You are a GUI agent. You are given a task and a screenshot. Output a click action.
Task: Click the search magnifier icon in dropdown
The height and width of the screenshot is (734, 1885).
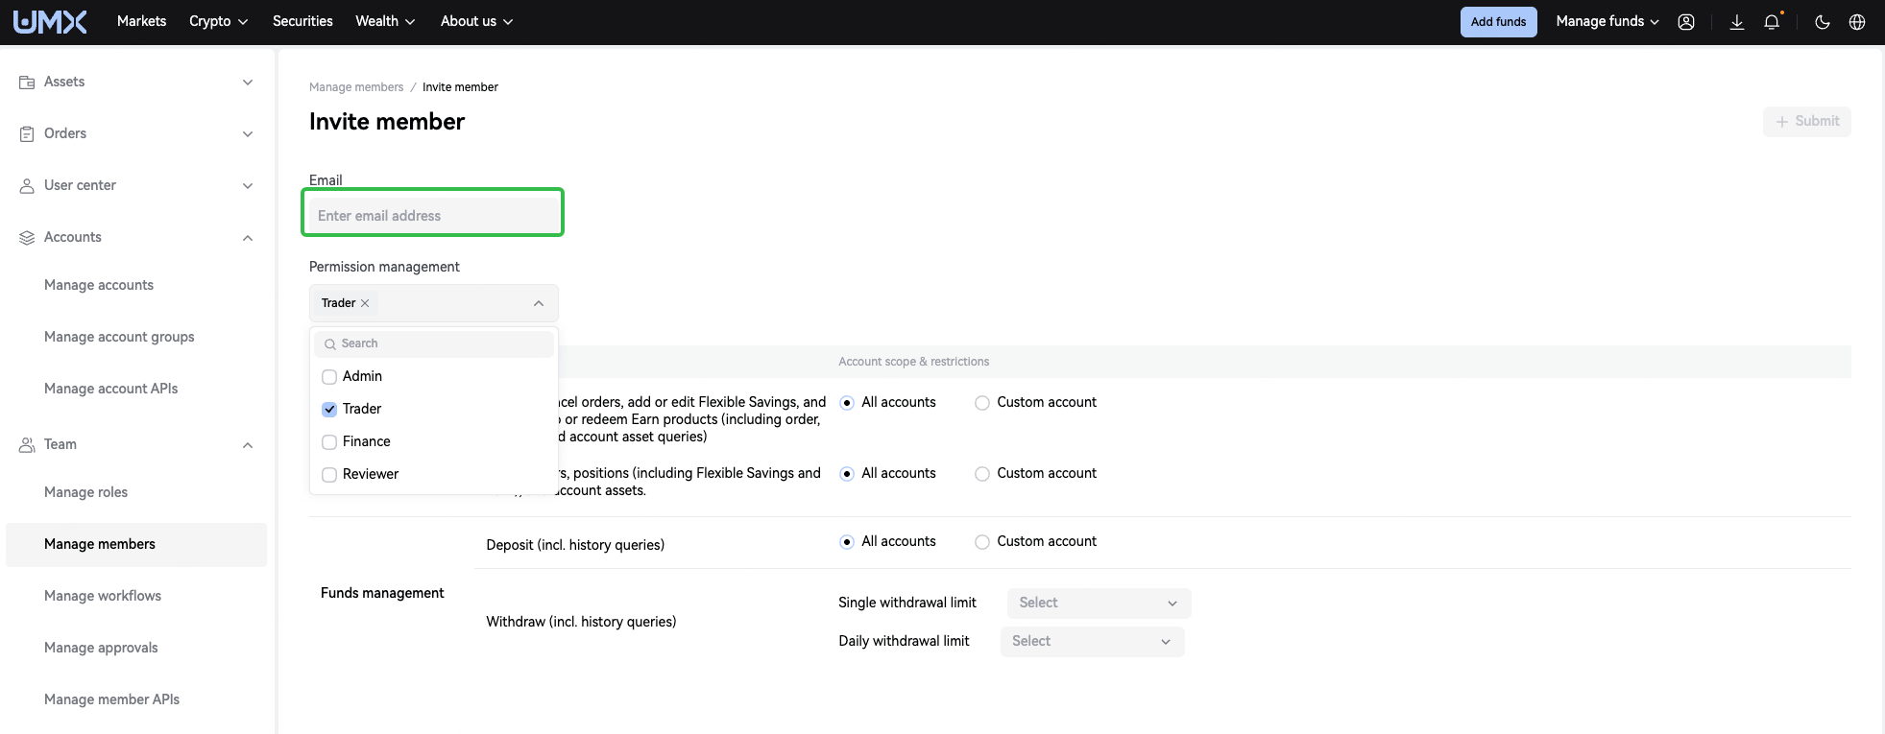(x=329, y=343)
